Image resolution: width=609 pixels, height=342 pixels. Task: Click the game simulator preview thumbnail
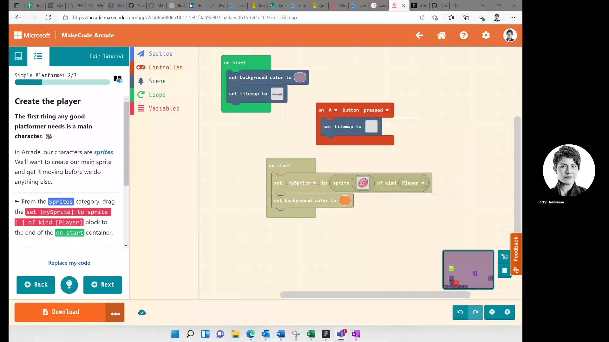pyautogui.click(x=468, y=270)
